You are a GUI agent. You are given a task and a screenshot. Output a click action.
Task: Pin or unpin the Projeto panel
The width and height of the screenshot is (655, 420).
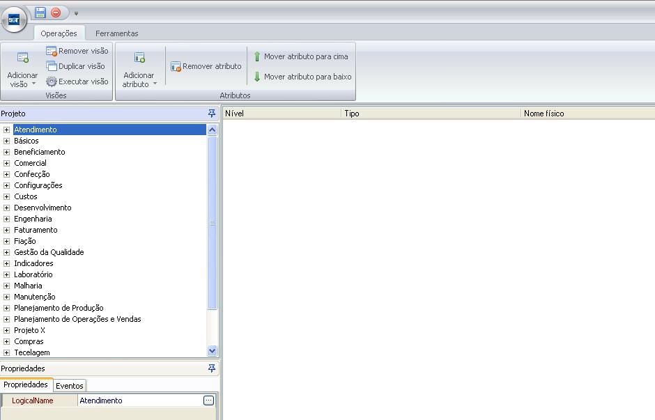212,114
